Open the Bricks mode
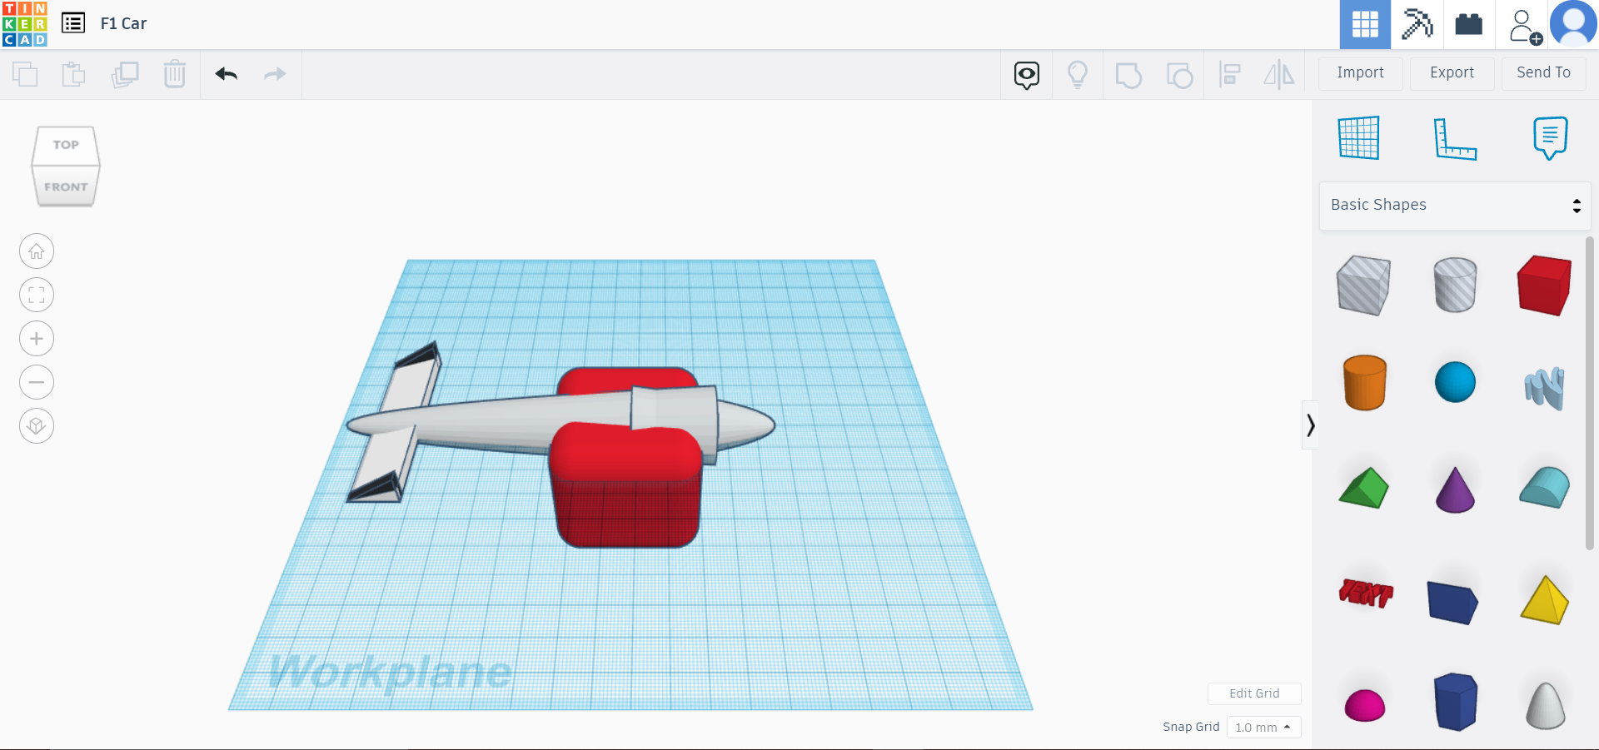Screen dimensions: 1599x750 point(1469,24)
